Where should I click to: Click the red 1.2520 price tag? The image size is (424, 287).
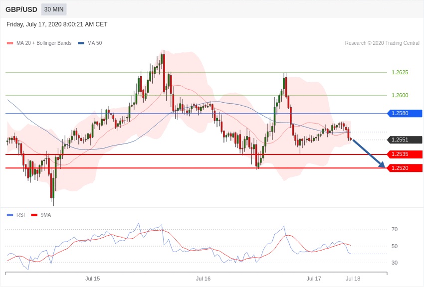click(x=405, y=168)
